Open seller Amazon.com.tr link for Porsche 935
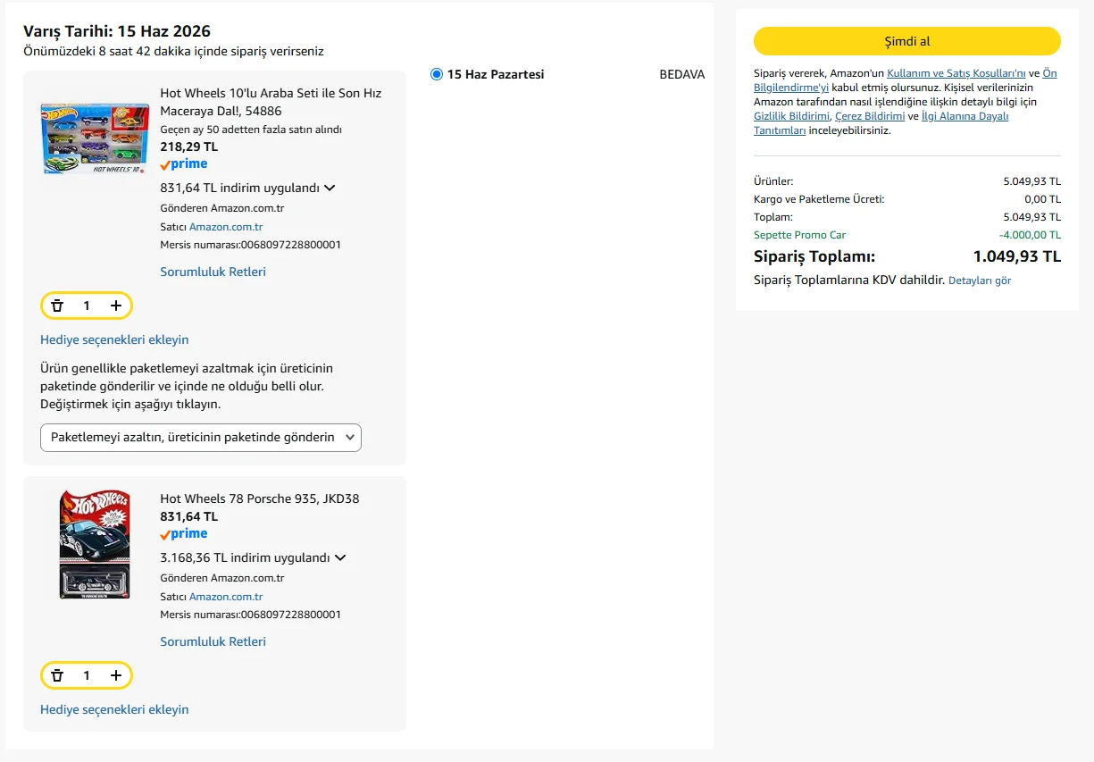Image resolution: width=1094 pixels, height=762 pixels. pyautogui.click(x=226, y=597)
